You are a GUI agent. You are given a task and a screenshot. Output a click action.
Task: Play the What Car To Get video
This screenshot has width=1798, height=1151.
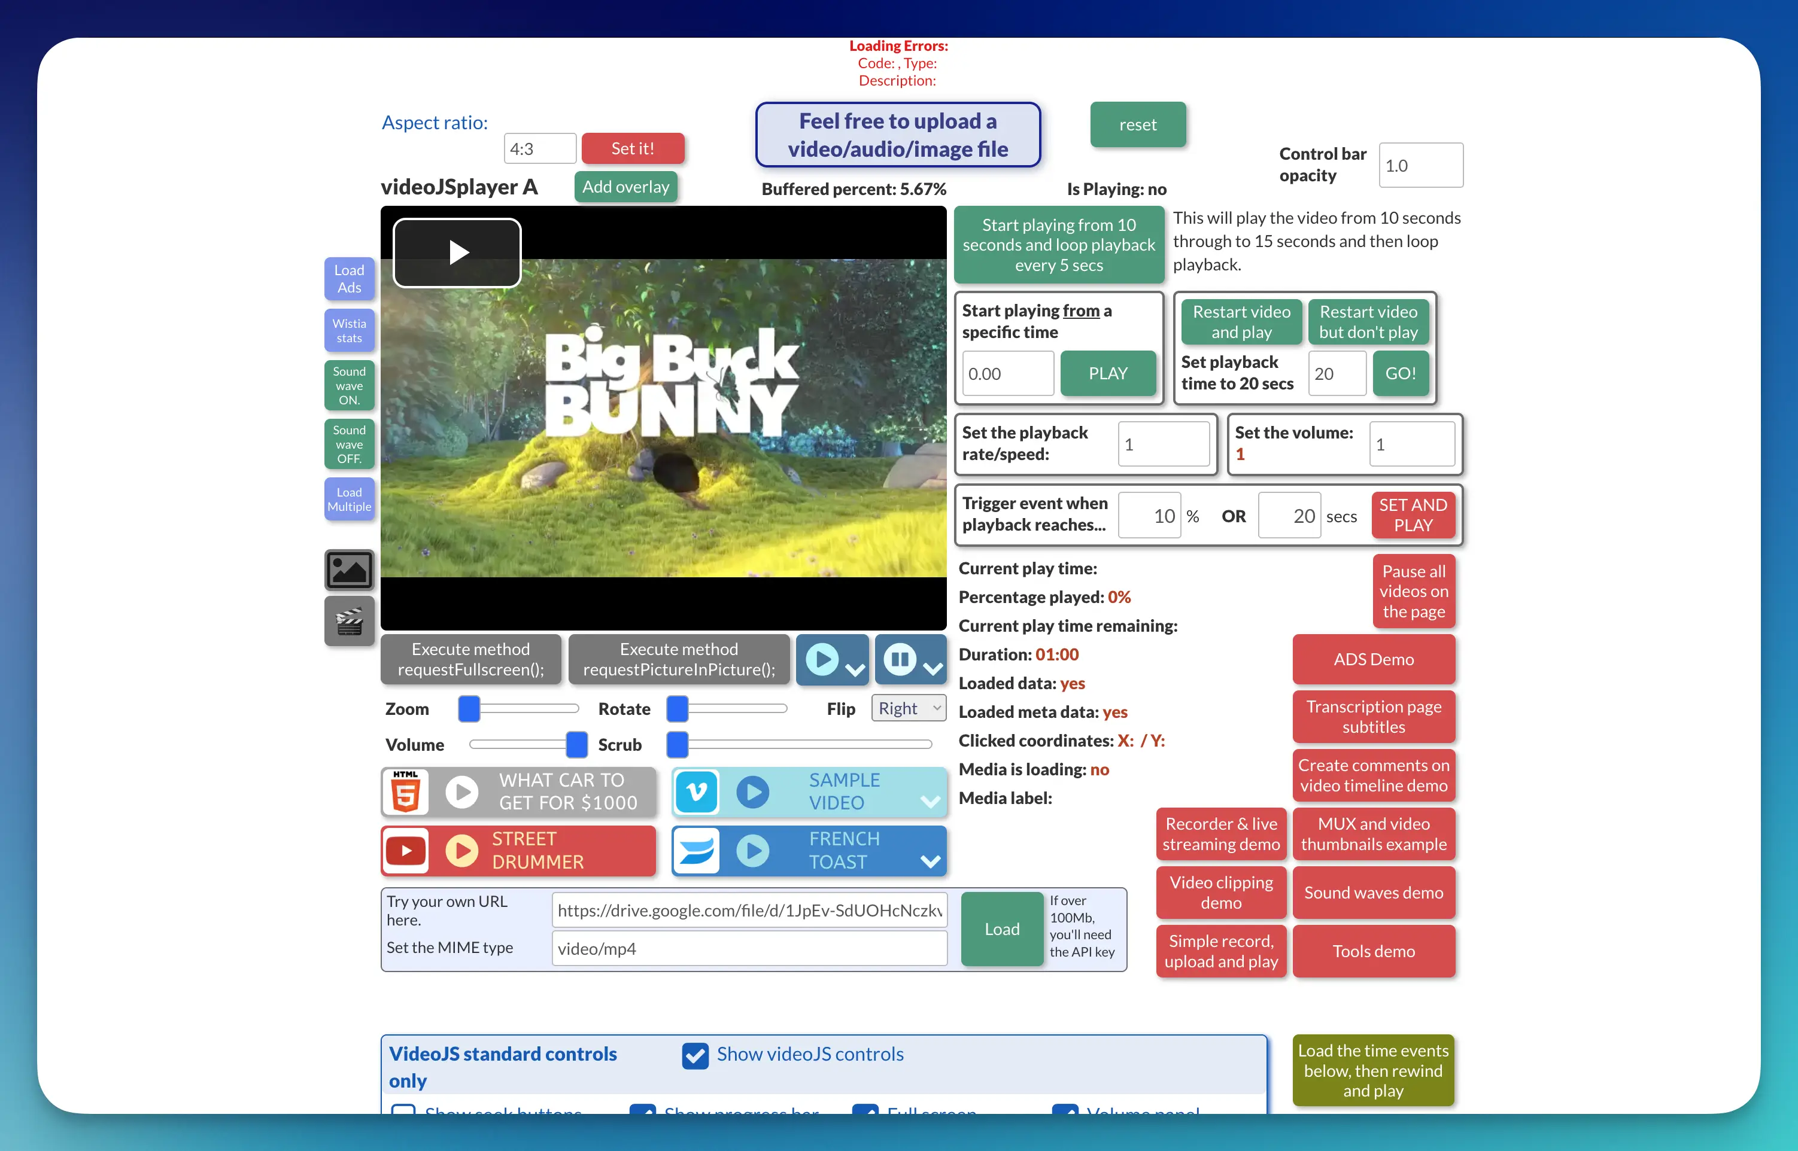tap(462, 791)
